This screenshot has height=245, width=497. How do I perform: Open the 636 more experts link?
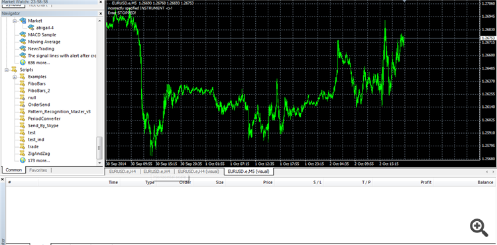pyautogui.click(x=38, y=63)
